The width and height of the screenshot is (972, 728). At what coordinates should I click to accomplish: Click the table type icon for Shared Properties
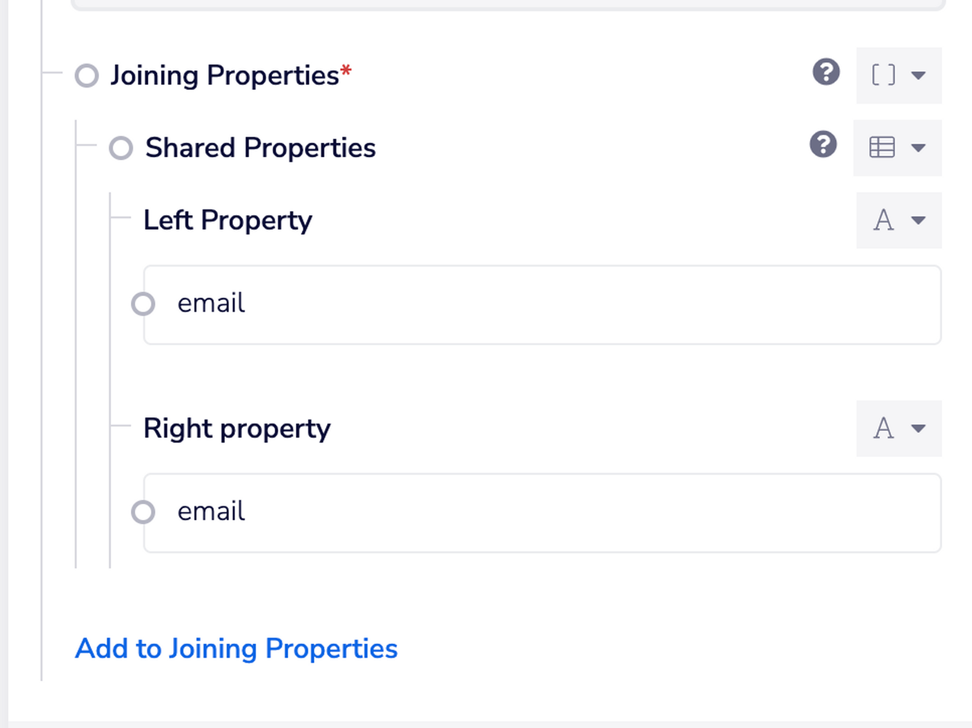click(881, 147)
